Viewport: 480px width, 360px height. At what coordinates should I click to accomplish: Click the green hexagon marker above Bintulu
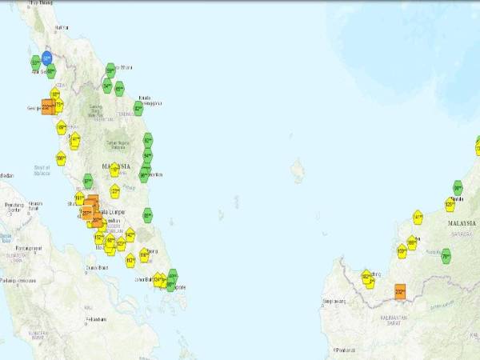point(458,187)
